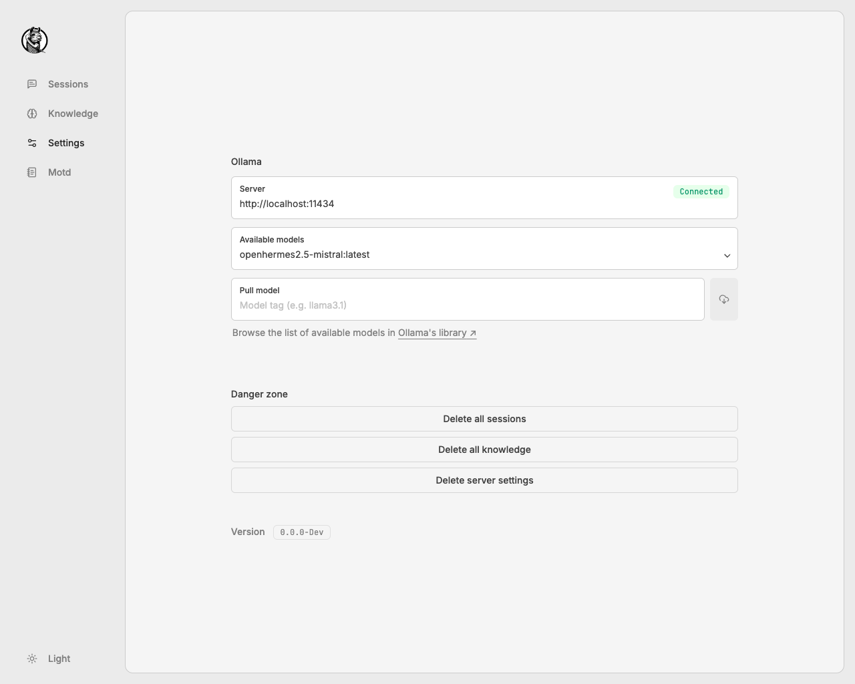Click the Available models label
Screen dimensions: 855x684
(x=272, y=240)
